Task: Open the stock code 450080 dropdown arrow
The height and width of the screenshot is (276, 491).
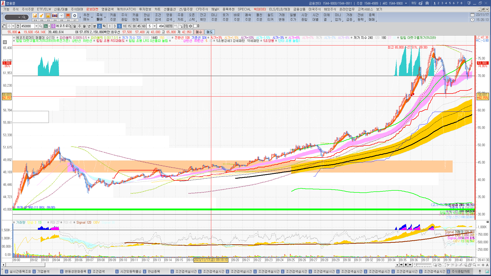Action: pos(36,26)
